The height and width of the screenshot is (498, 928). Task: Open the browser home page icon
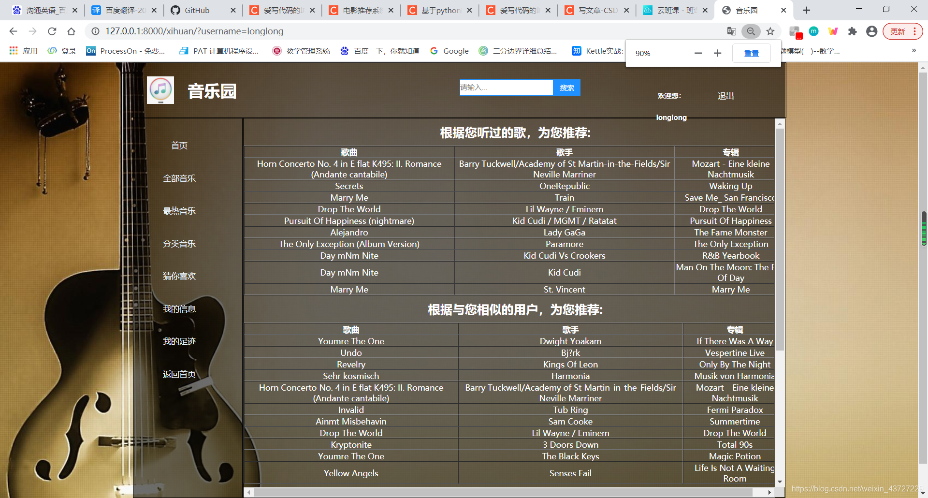click(71, 31)
